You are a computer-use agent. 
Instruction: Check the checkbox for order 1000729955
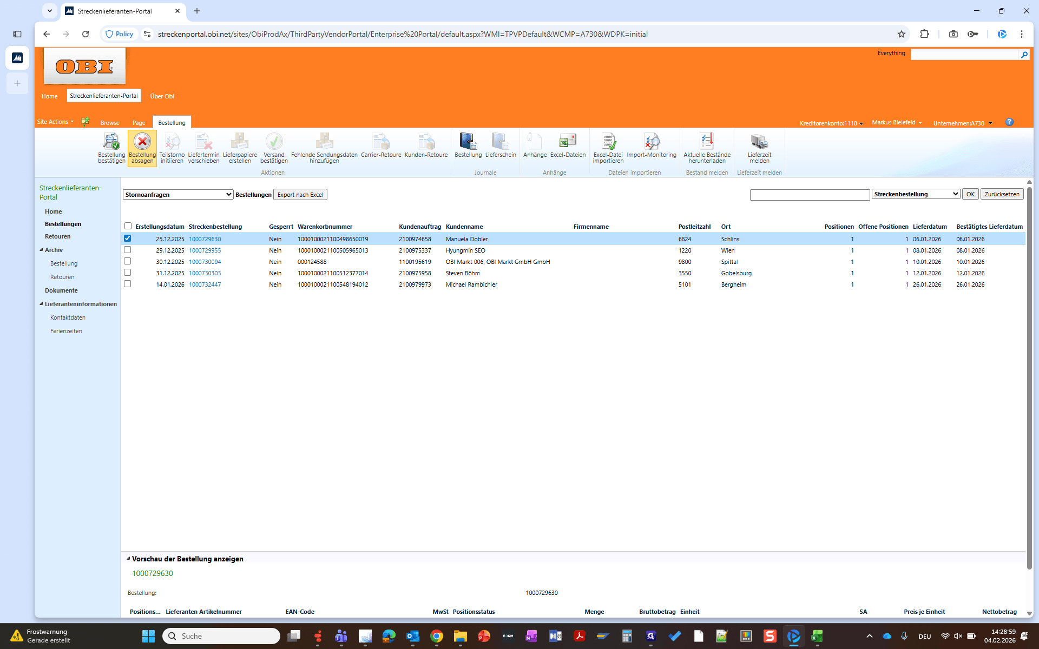(x=128, y=250)
